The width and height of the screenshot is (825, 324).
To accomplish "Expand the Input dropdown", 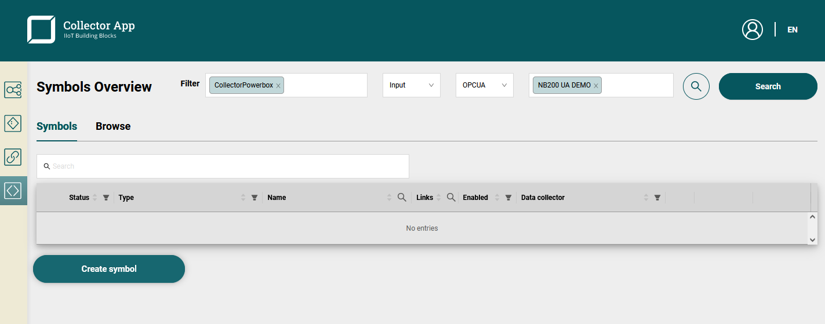I will 411,85.
